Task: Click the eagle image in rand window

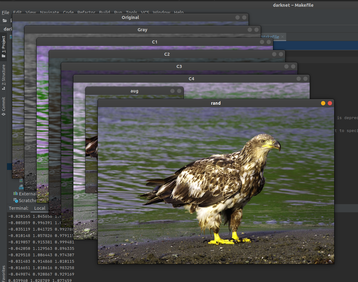Action: (216, 186)
